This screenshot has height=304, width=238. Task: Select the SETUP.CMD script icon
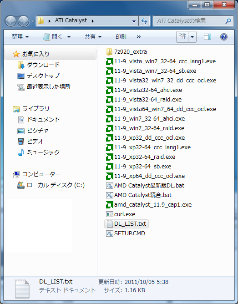(110, 233)
